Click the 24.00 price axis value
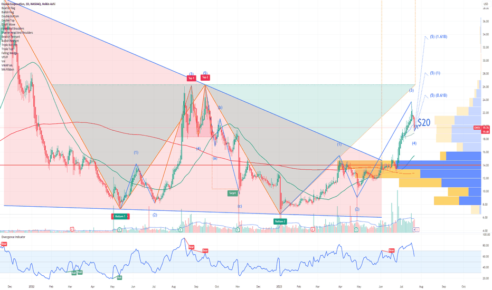492x290 pixels. tap(486, 100)
